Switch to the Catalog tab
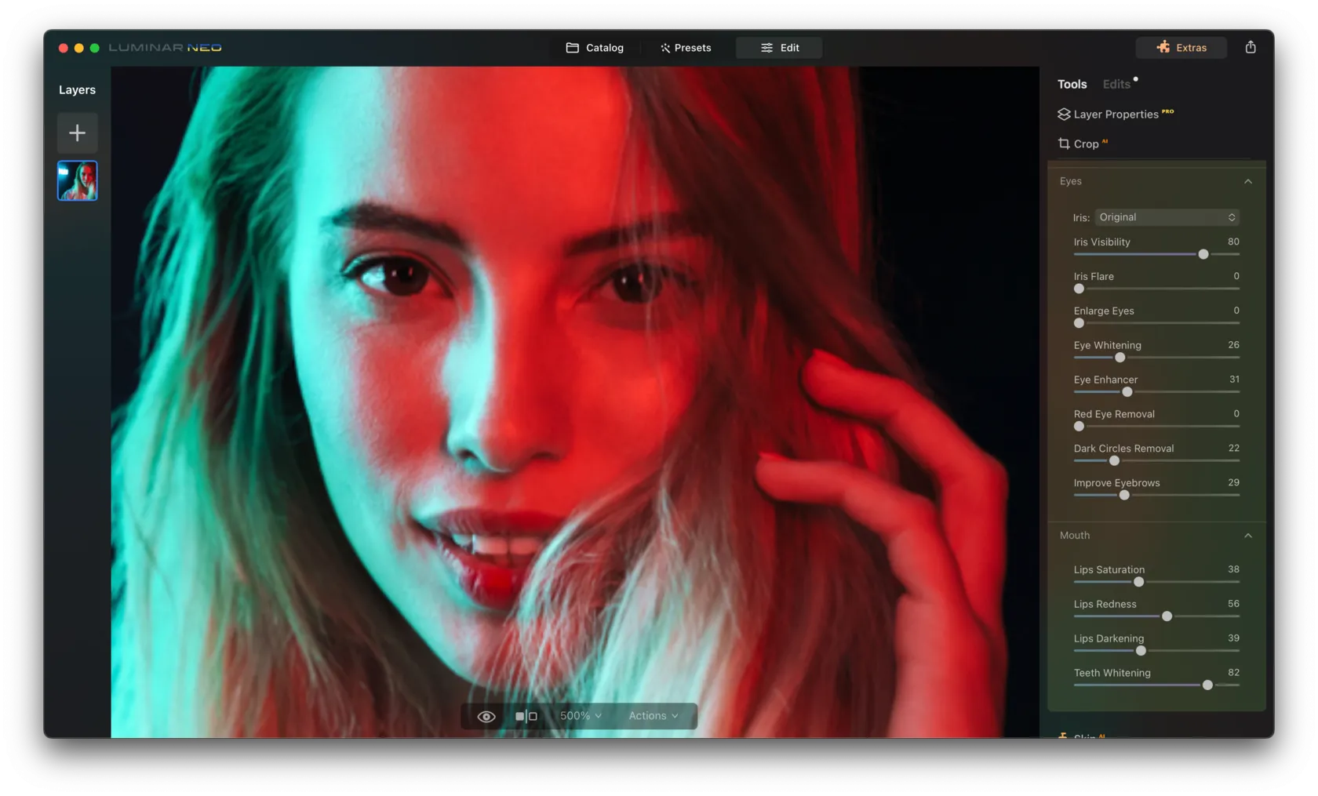 (595, 48)
